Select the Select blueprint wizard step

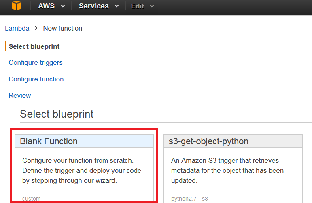coord(34,46)
